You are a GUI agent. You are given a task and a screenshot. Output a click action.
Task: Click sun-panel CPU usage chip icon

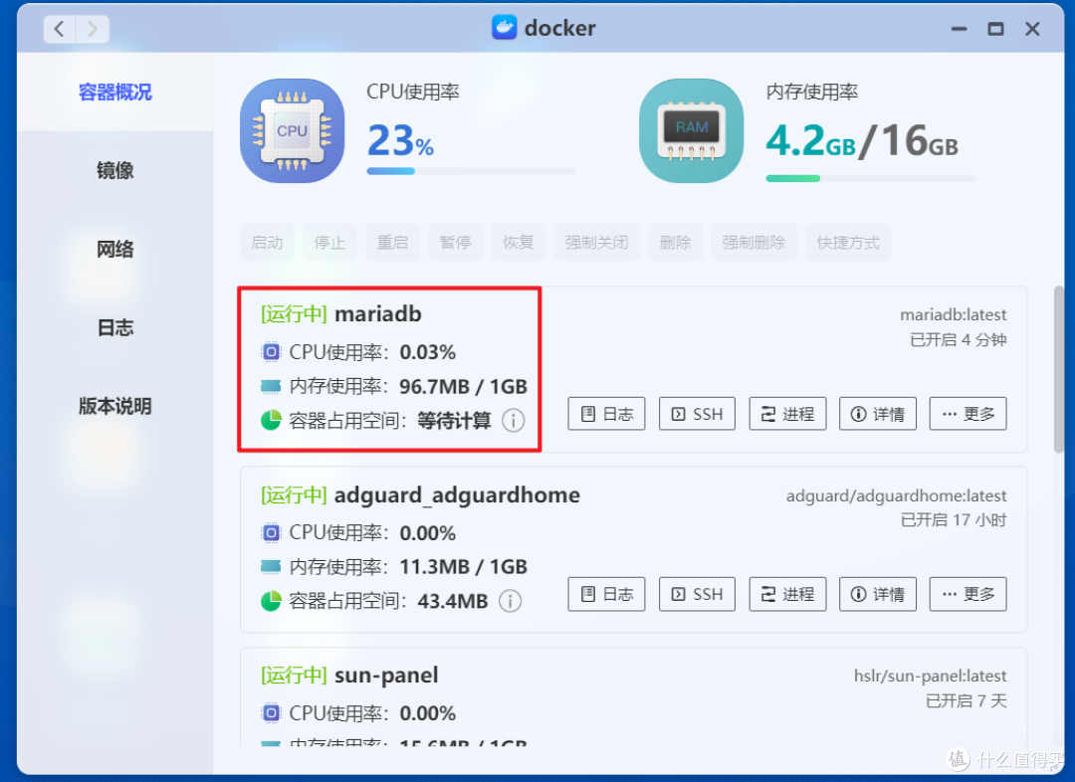pyautogui.click(x=271, y=713)
